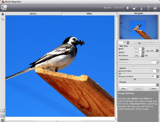The image size is (160, 122).
Task: Click the Sharpen Edges slider handle
Action: click(x=120, y=74)
